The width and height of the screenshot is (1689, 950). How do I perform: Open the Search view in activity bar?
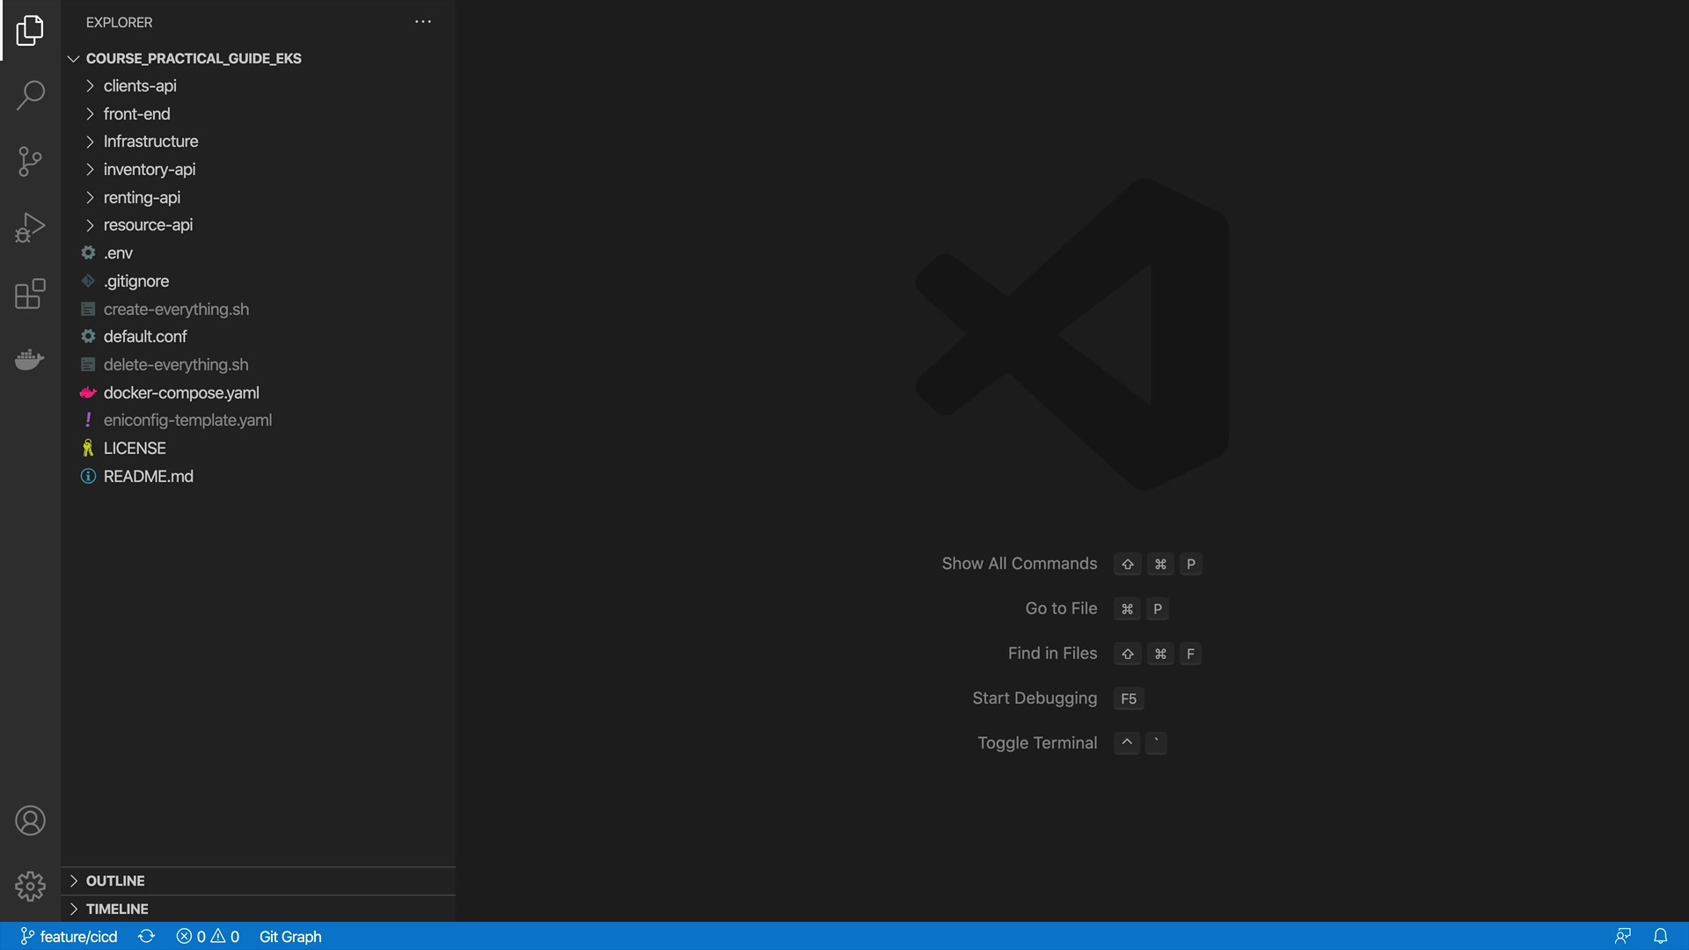[30, 95]
